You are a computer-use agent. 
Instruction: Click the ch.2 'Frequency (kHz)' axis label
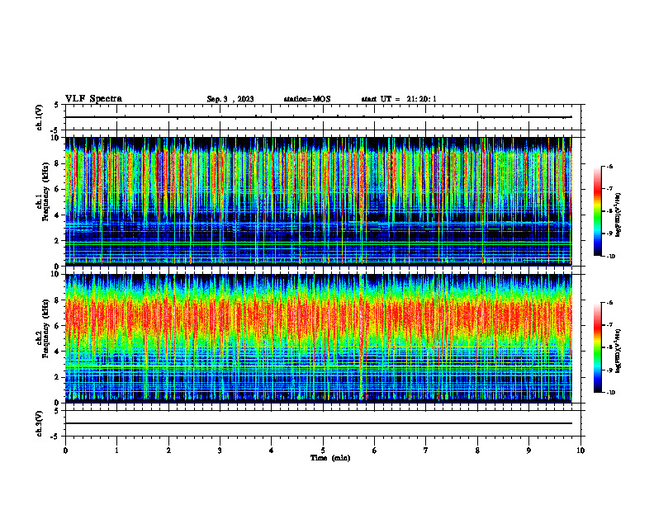tap(45, 328)
